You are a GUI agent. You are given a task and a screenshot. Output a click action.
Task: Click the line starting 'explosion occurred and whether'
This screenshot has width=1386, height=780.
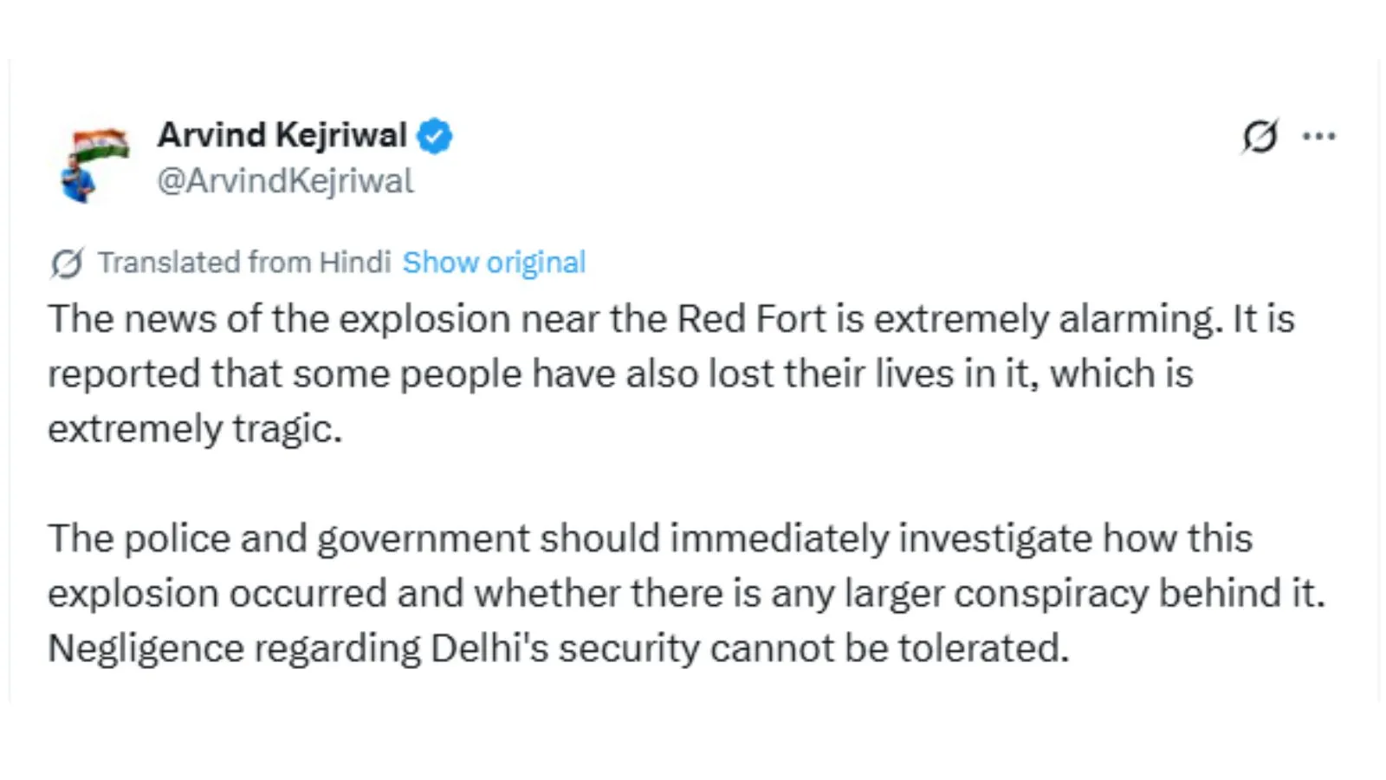pyautogui.click(x=686, y=594)
